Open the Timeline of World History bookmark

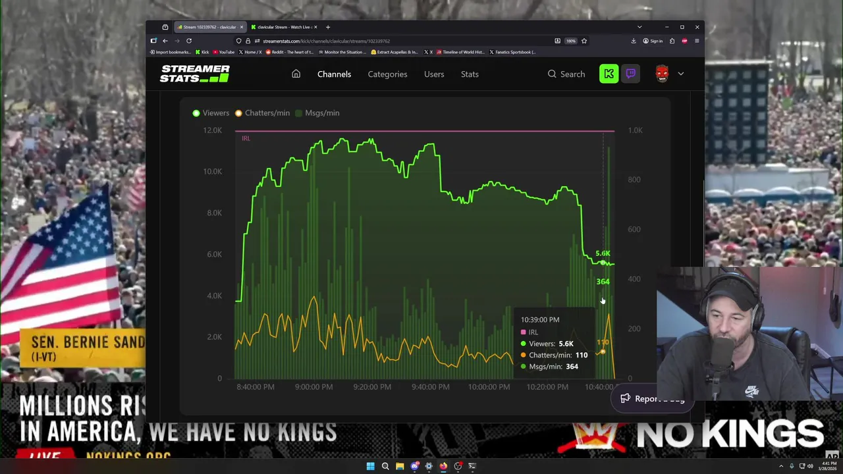461,52
